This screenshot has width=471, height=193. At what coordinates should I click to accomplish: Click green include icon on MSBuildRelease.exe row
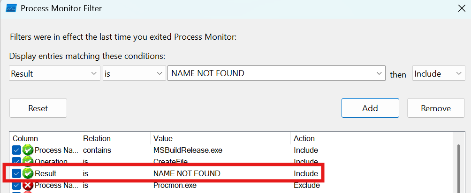[x=28, y=150]
